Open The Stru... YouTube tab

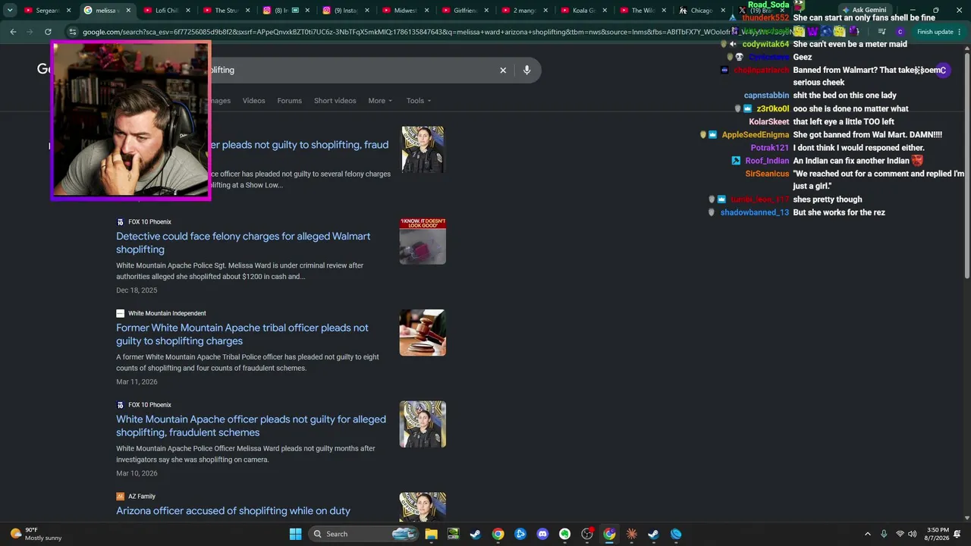pyautogui.click(x=226, y=11)
